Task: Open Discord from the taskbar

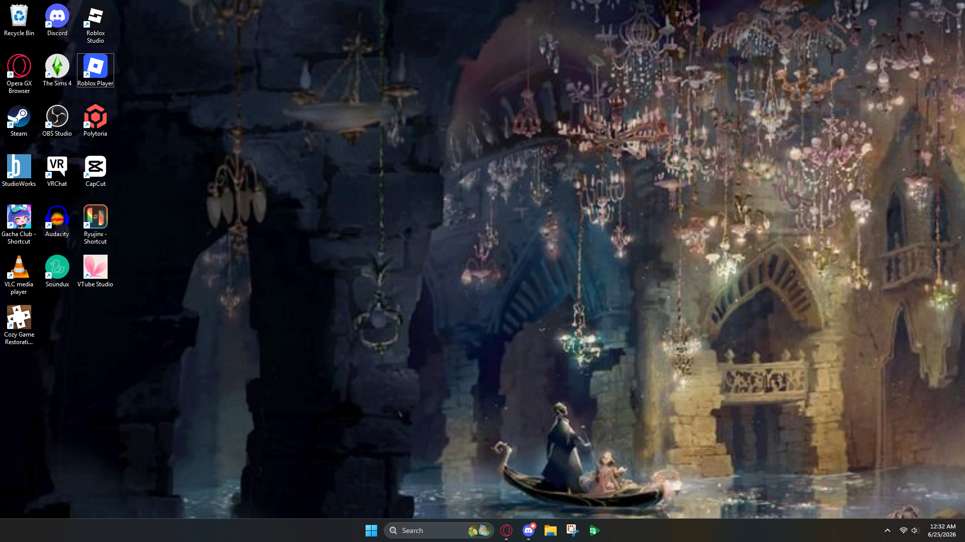Action: pyautogui.click(x=529, y=530)
